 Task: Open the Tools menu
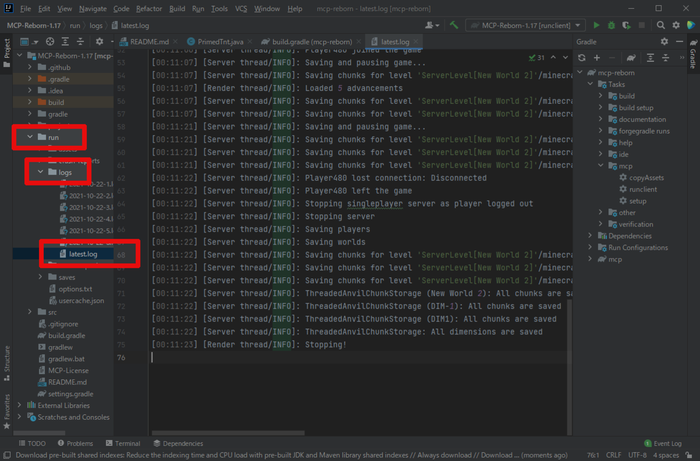[x=219, y=9]
